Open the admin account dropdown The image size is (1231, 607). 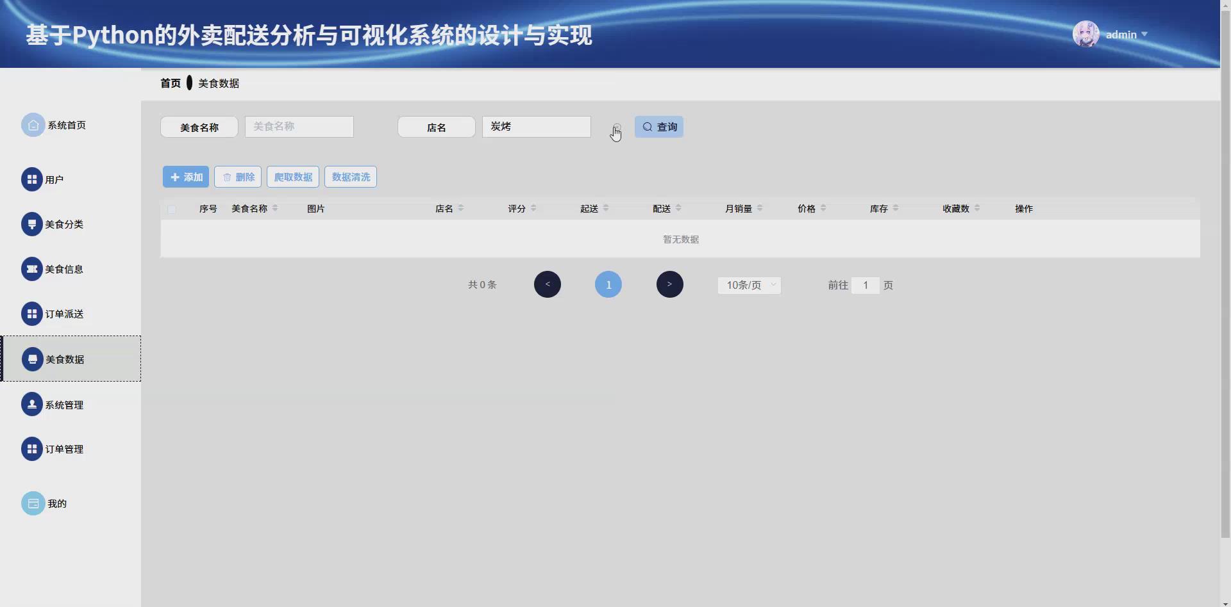click(1126, 34)
